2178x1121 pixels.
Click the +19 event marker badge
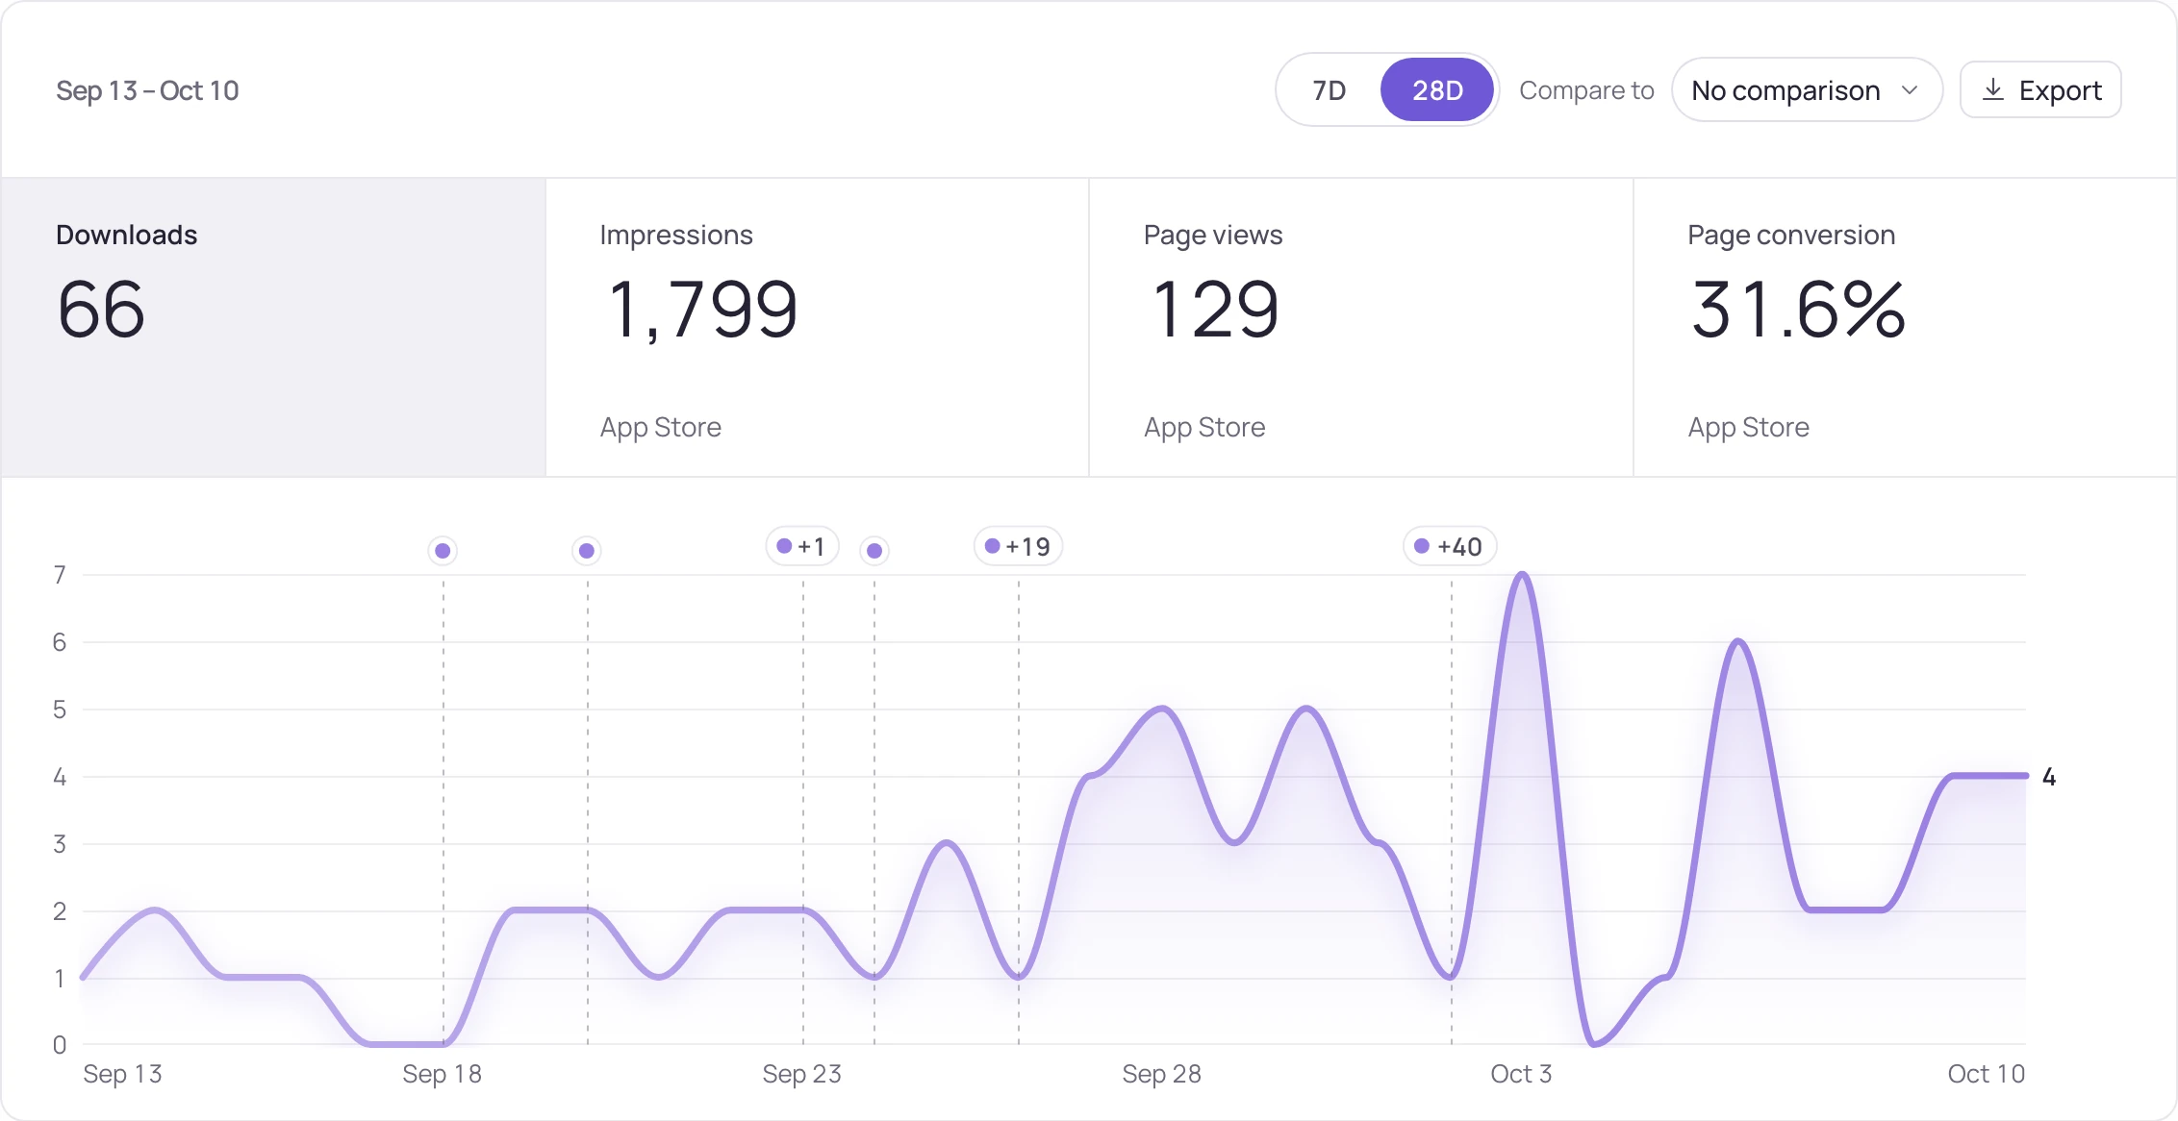pos(1019,546)
